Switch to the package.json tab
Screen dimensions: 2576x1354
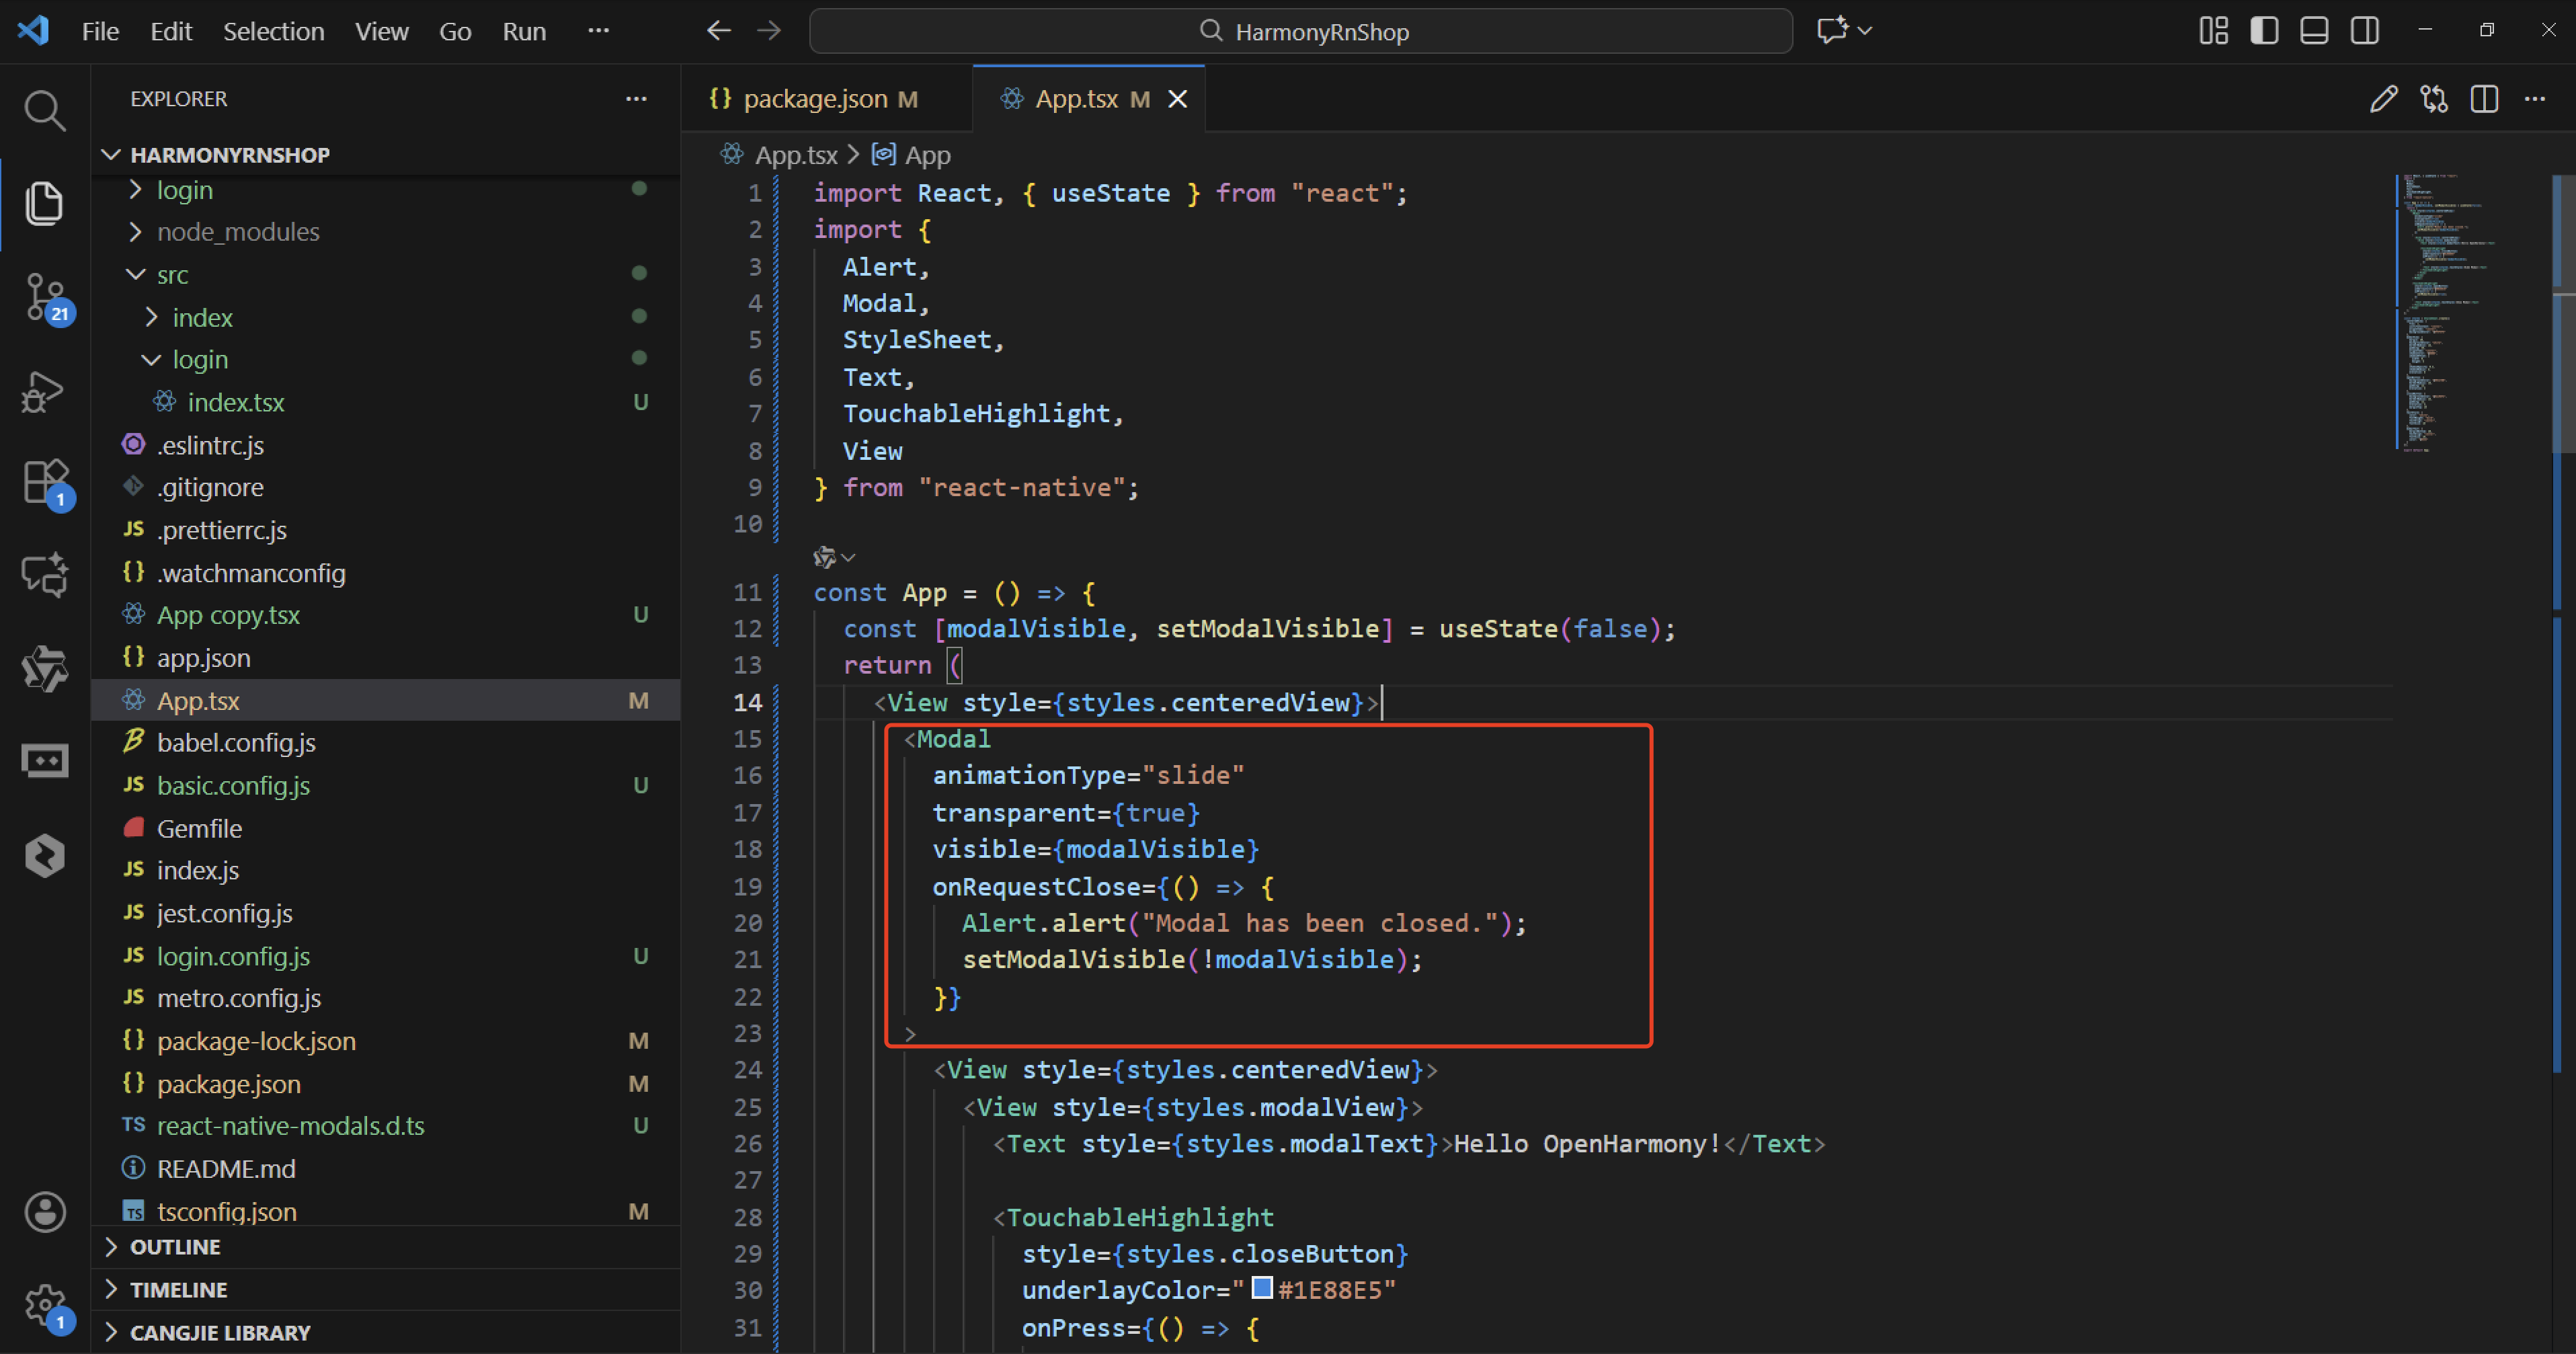(x=826, y=99)
